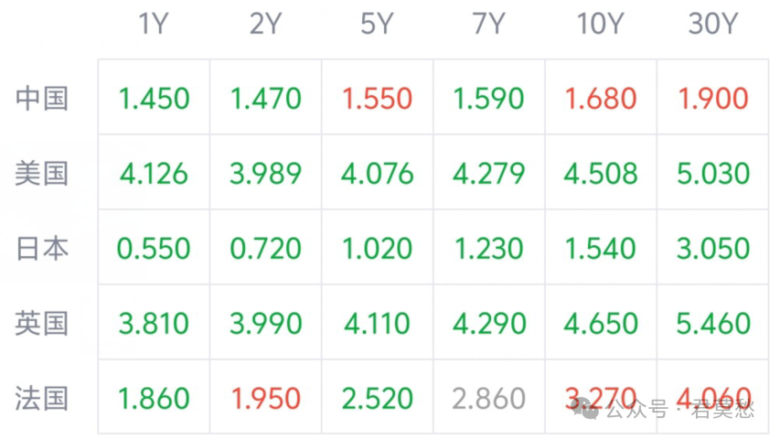Select France's red 2Y yield 1.950

[x=265, y=398]
